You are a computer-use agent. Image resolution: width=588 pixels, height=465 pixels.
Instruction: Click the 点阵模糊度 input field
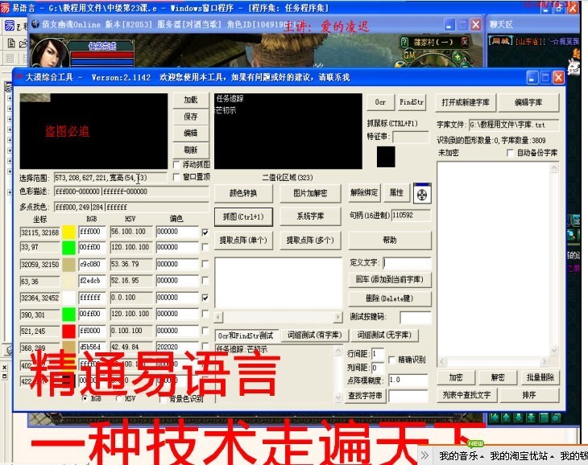click(408, 380)
